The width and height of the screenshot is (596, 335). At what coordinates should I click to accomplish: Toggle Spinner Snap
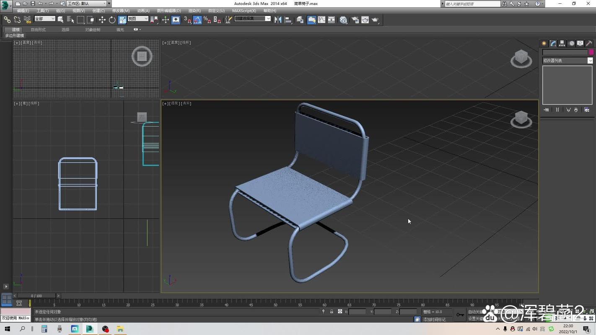tap(218, 20)
